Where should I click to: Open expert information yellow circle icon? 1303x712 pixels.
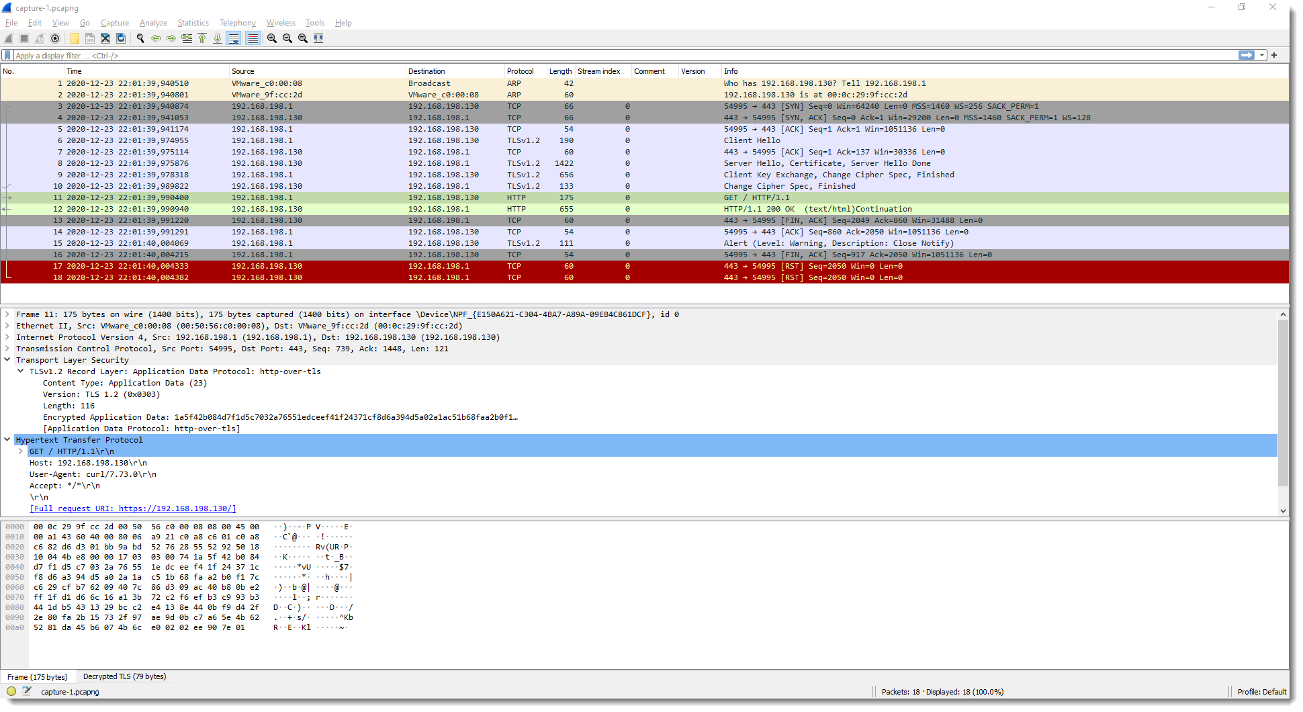coord(11,691)
